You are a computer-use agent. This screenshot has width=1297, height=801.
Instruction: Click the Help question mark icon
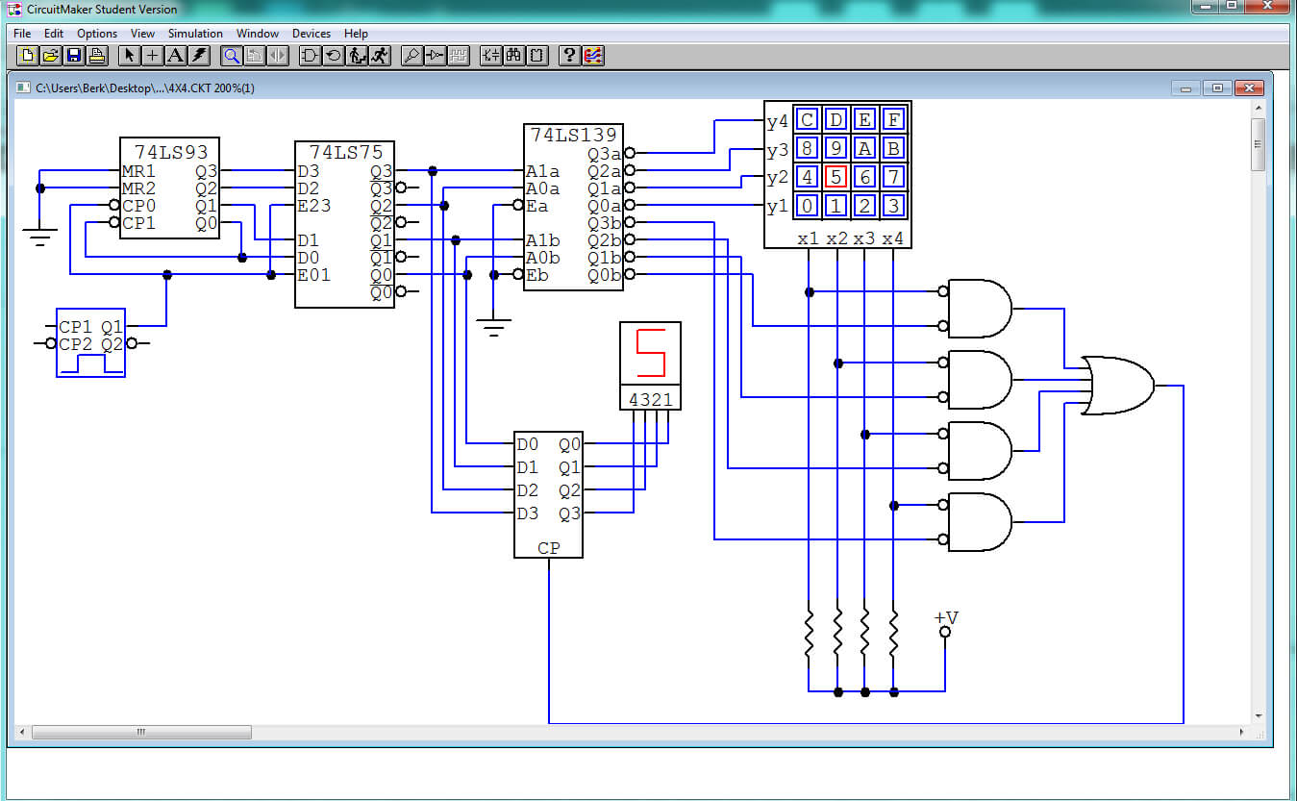point(570,56)
